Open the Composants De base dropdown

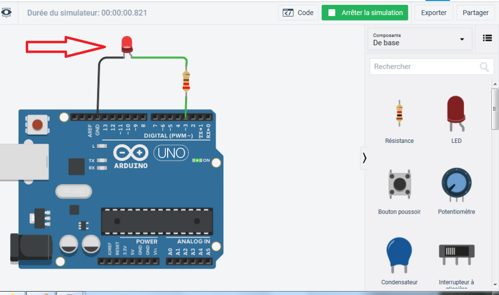[x=419, y=39]
